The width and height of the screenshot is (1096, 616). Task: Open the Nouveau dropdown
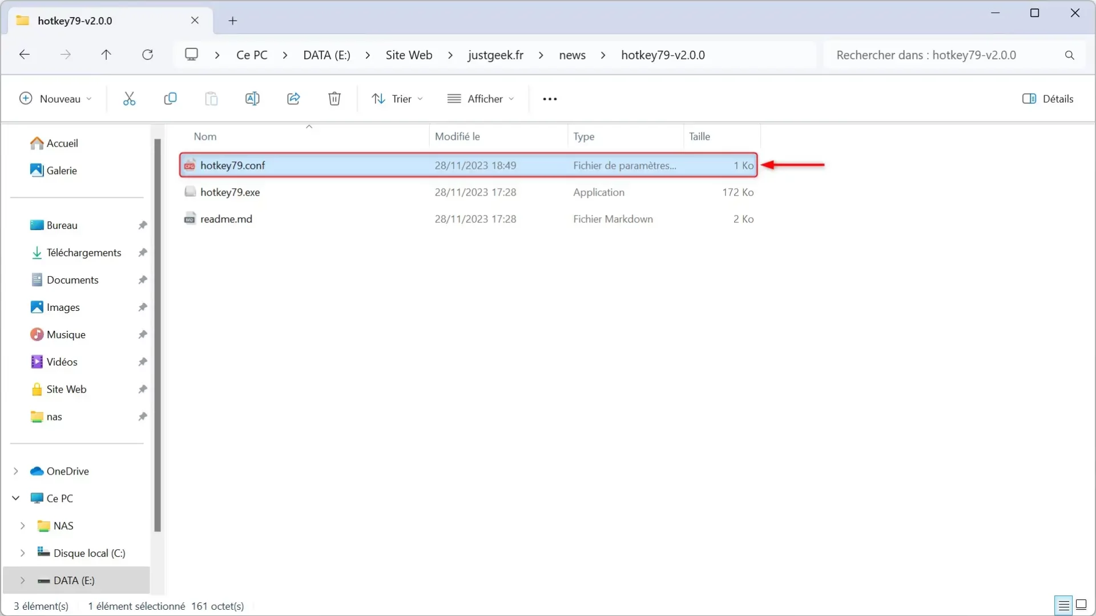pyautogui.click(x=55, y=99)
